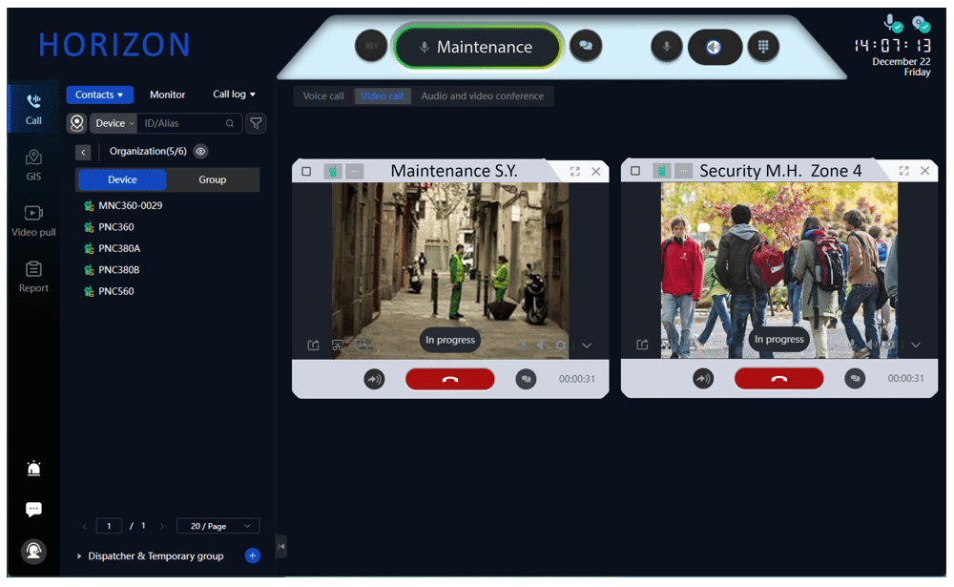Tick the Maintenance S.Y. window checkbox

pos(306,172)
